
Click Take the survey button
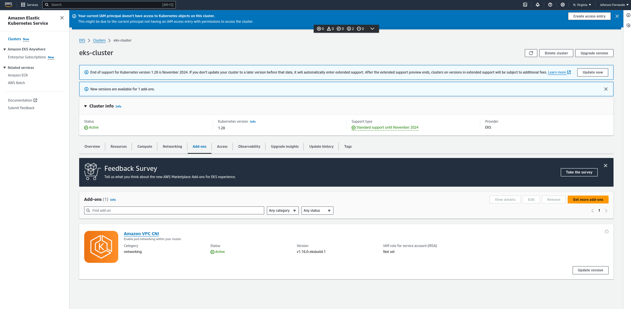pyautogui.click(x=579, y=172)
